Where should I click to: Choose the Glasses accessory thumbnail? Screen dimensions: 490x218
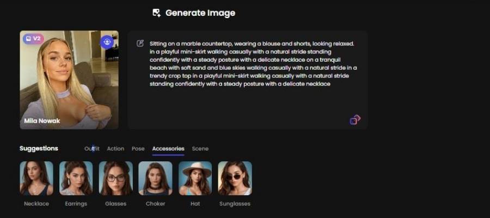(115, 178)
